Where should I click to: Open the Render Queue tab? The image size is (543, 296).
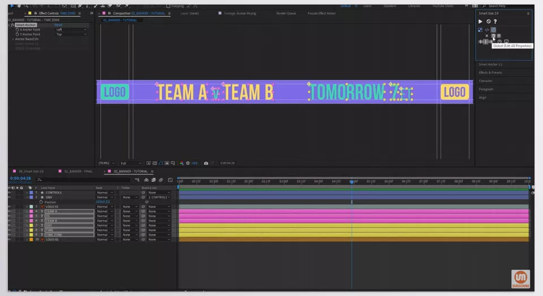(285, 12)
